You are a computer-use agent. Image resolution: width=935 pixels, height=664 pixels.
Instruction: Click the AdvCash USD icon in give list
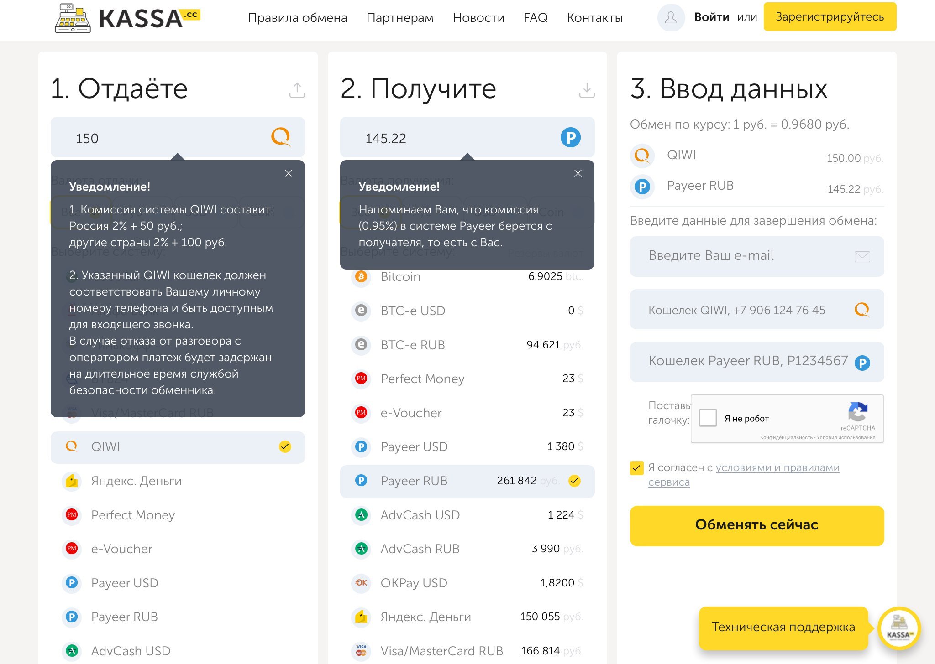[72, 651]
